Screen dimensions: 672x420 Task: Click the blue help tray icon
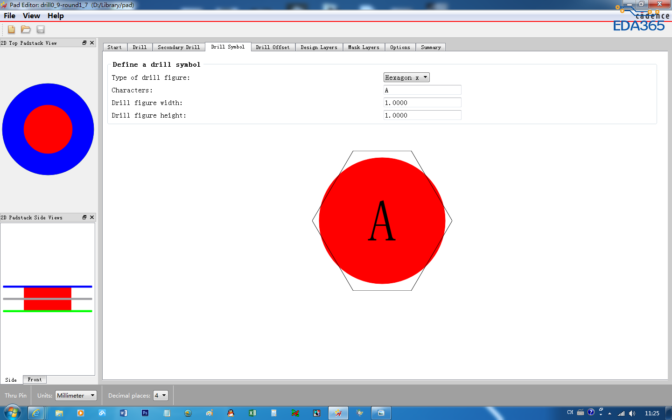click(x=591, y=412)
